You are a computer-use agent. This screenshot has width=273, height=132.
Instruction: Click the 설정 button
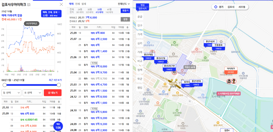pos(125,19)
